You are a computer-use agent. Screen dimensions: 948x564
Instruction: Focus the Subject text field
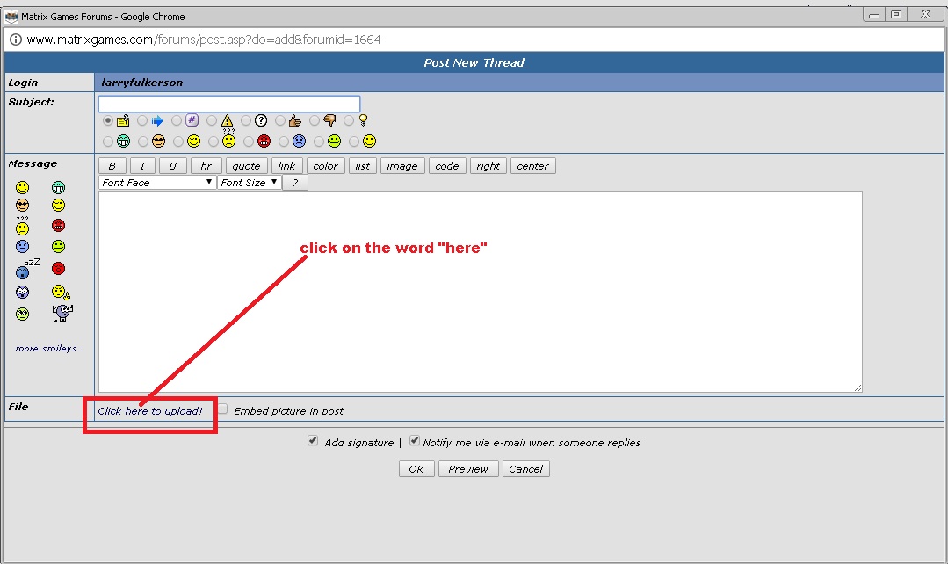pos(229,104)
